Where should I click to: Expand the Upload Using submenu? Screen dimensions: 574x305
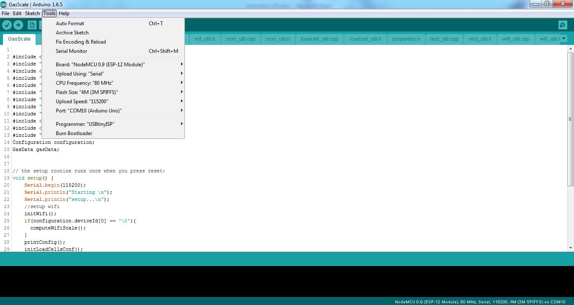click(x=120, y=73)
